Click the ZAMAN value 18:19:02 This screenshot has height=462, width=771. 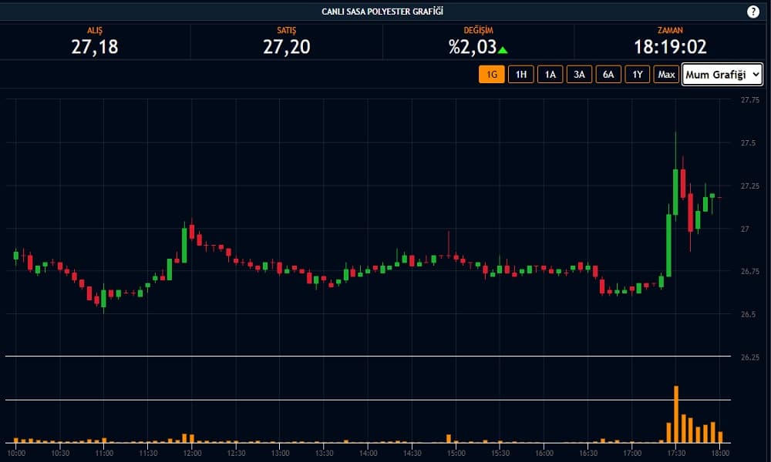click(670, 47)
